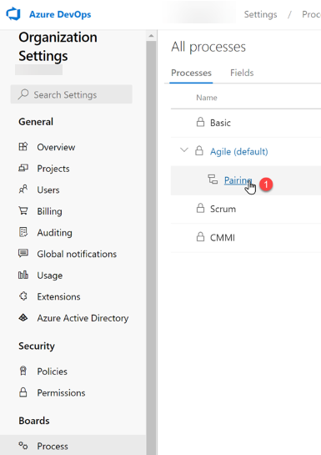321x455 pixels.
Task: Click the Policies icon
Action: [23, 371]
